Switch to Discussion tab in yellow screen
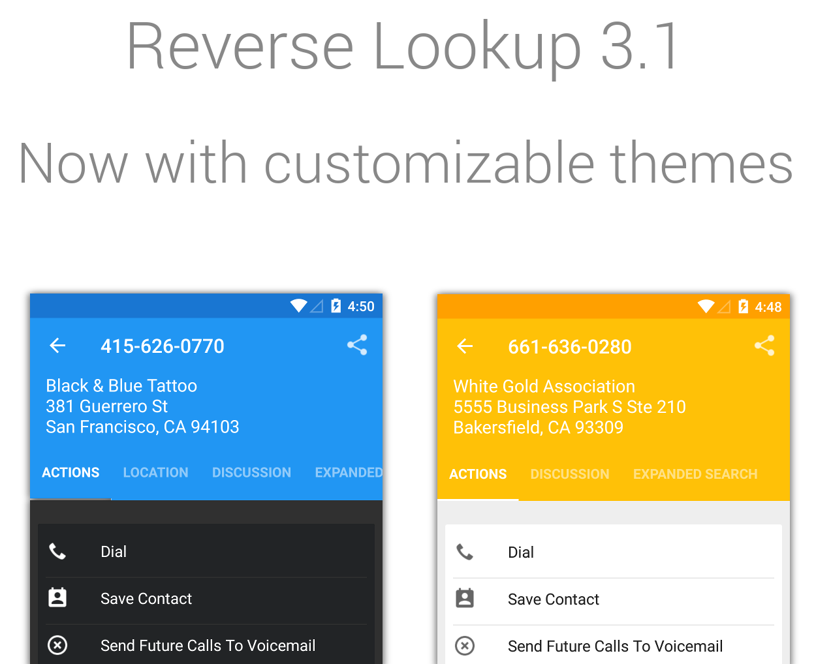 (569, 474)
